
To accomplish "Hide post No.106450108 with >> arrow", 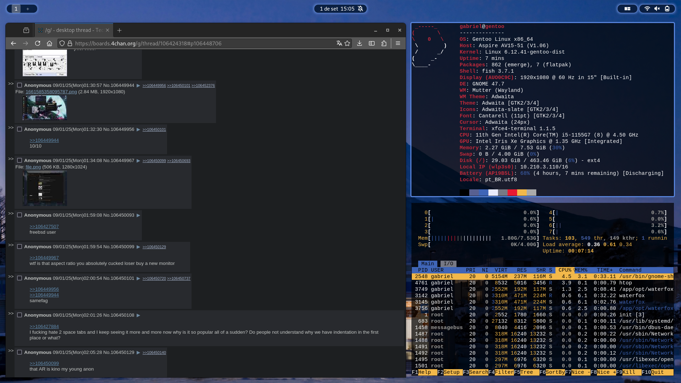I will [x=11, y=313].
